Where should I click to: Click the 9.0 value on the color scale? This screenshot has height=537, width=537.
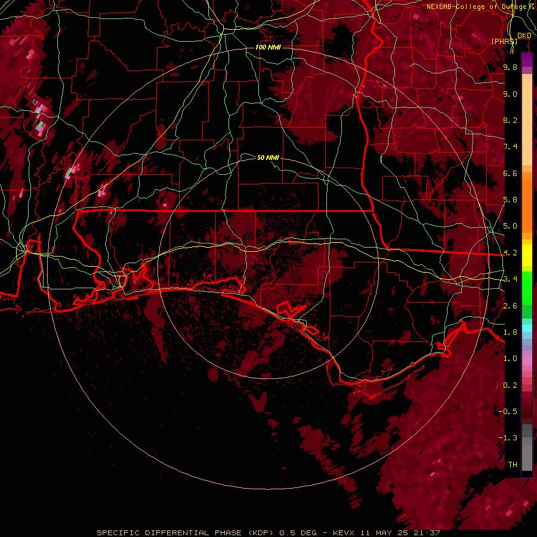pos(510,94)
